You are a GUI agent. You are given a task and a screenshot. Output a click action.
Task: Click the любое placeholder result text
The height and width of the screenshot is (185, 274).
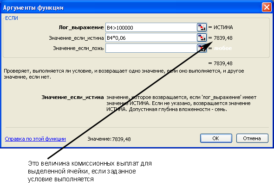(223, 48)
